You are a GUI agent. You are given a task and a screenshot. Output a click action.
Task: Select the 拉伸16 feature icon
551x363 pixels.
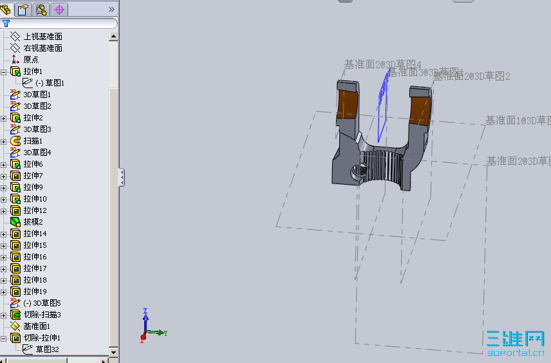pos(15,257)
